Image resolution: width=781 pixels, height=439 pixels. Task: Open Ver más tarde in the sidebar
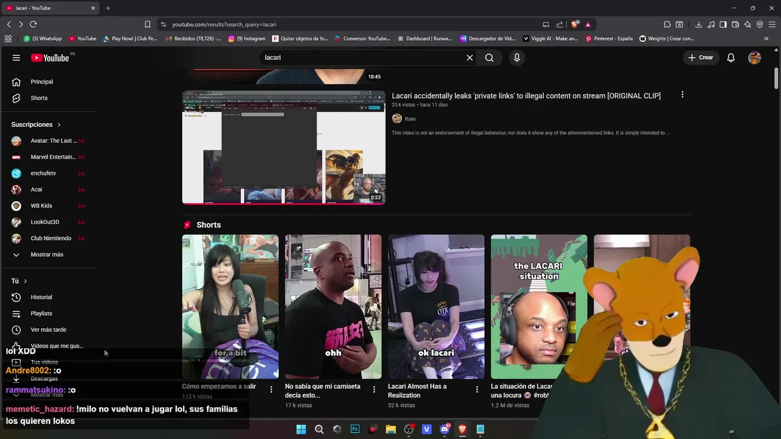pyautogui.click(x=49, y=330)
